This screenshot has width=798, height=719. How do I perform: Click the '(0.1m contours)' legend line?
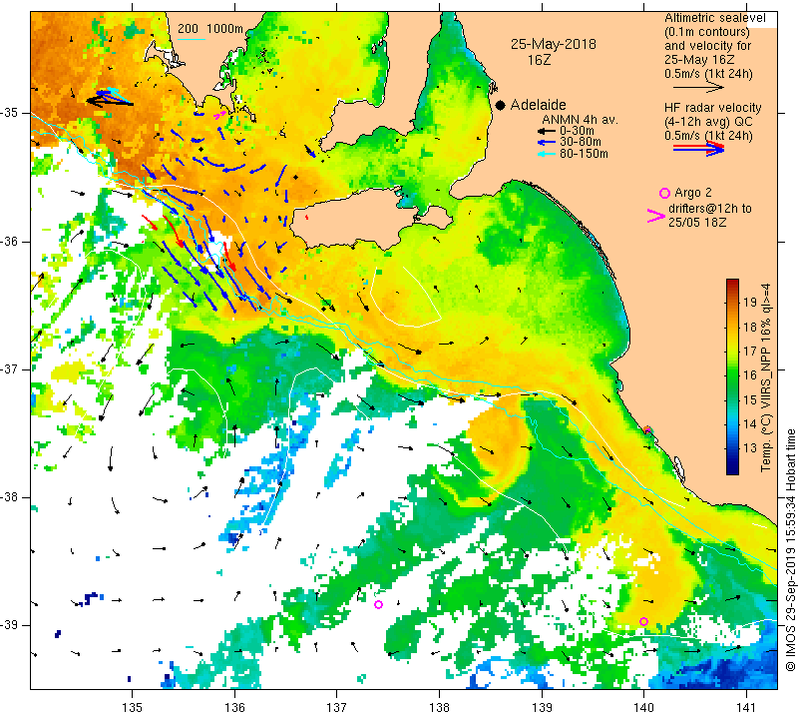pos(706,32)
